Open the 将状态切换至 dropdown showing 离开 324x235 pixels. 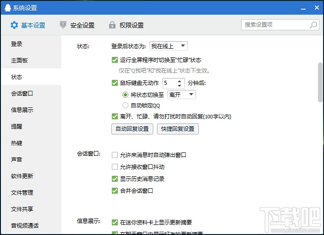[x=182, y=95]
